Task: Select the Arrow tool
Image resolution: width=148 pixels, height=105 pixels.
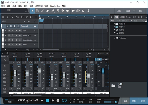Action: tap(32, 11)
